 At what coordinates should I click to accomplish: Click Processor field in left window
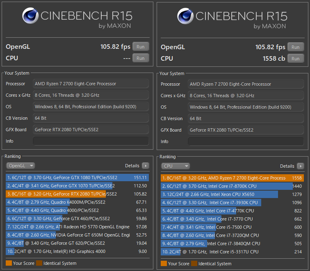click(91, 84)
